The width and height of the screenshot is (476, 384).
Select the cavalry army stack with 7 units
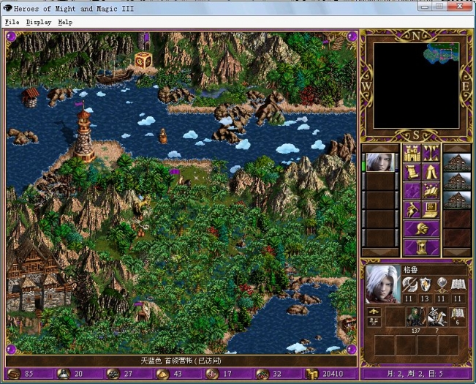(437, 317)
